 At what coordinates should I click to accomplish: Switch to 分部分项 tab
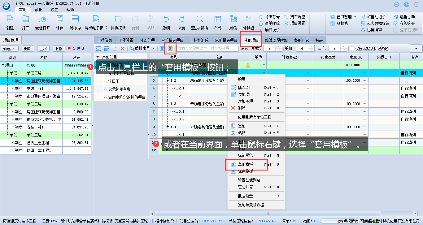tap(147, 40)
